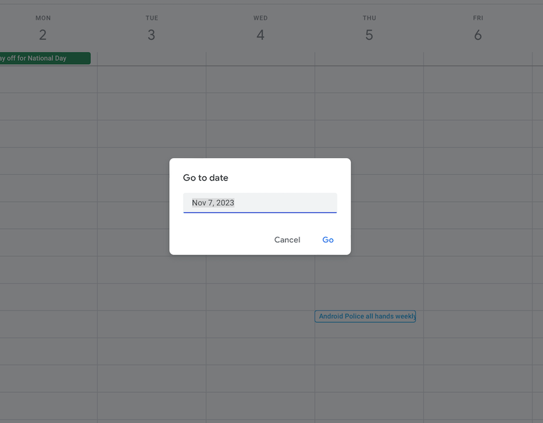Select Monday 2 in the day header

click(x=43, y=35)
